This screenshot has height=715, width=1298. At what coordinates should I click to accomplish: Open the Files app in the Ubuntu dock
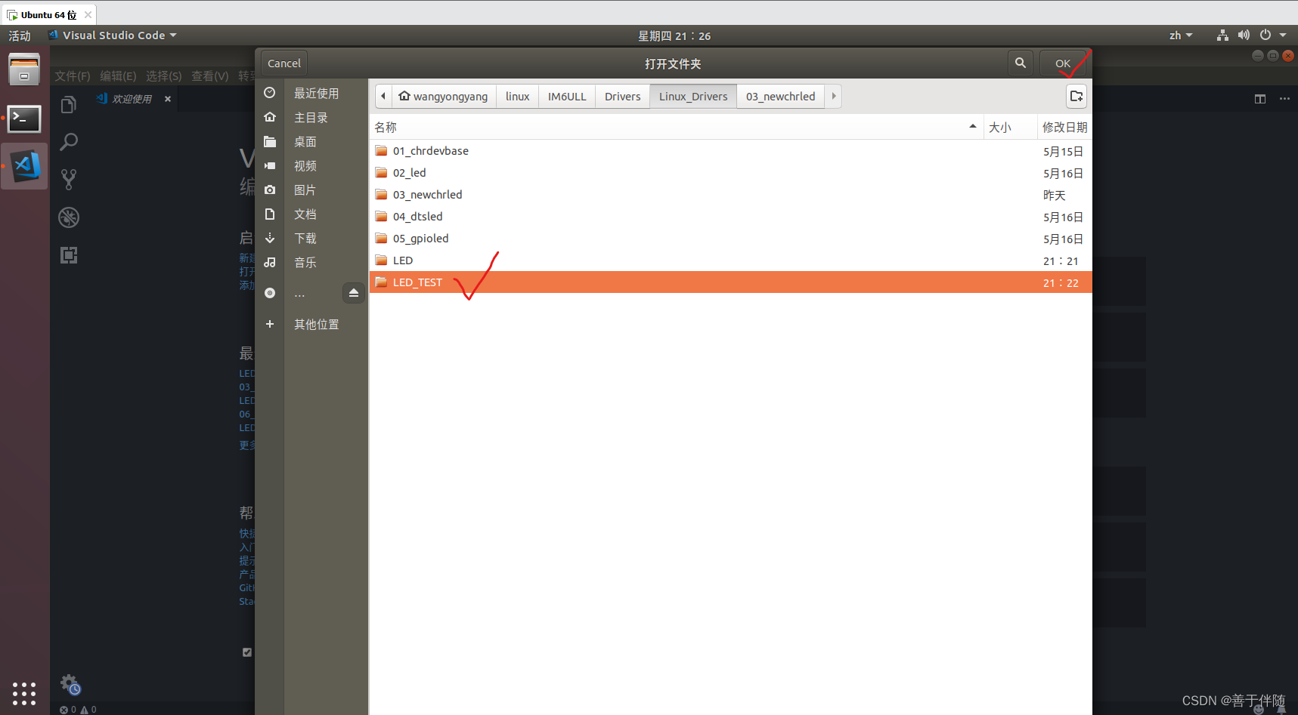pyautogui.click(x=24, y=69)
